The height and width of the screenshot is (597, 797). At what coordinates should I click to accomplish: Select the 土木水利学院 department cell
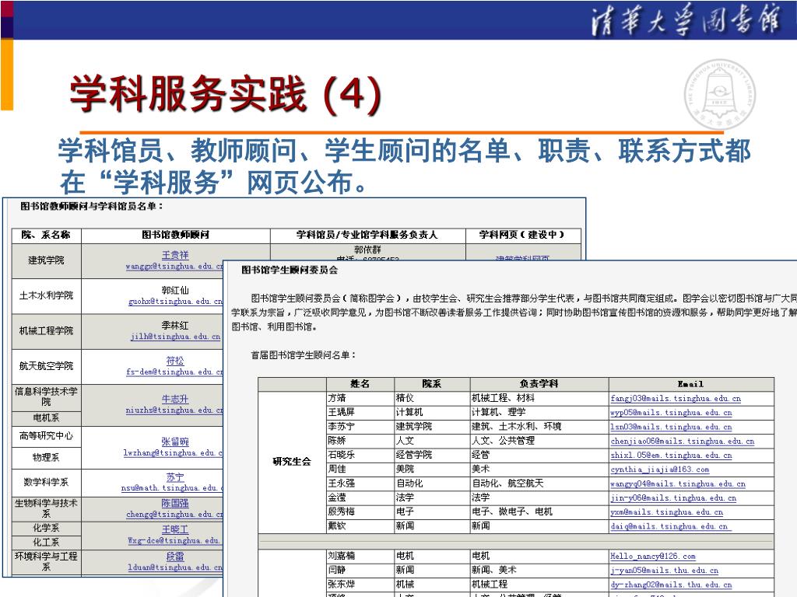click(x=46, y=295)
